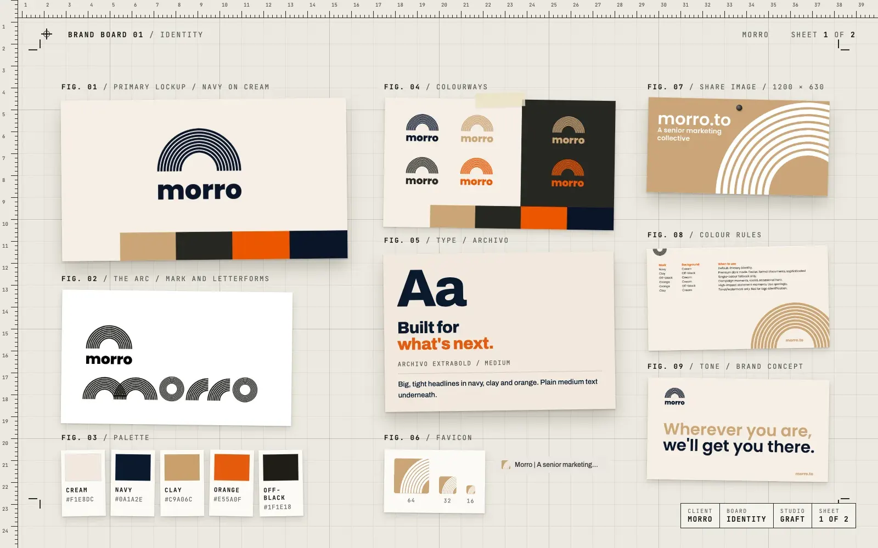The height and width of the screenshot is (548, 878).
Task: Click the 'FIG. 01 / Primary Lockup' caption
Action: (165, 87)
